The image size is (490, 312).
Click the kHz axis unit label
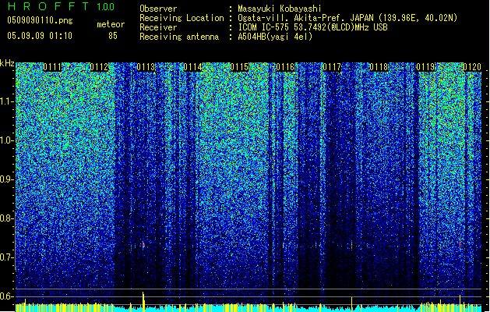tap(7, 63)
